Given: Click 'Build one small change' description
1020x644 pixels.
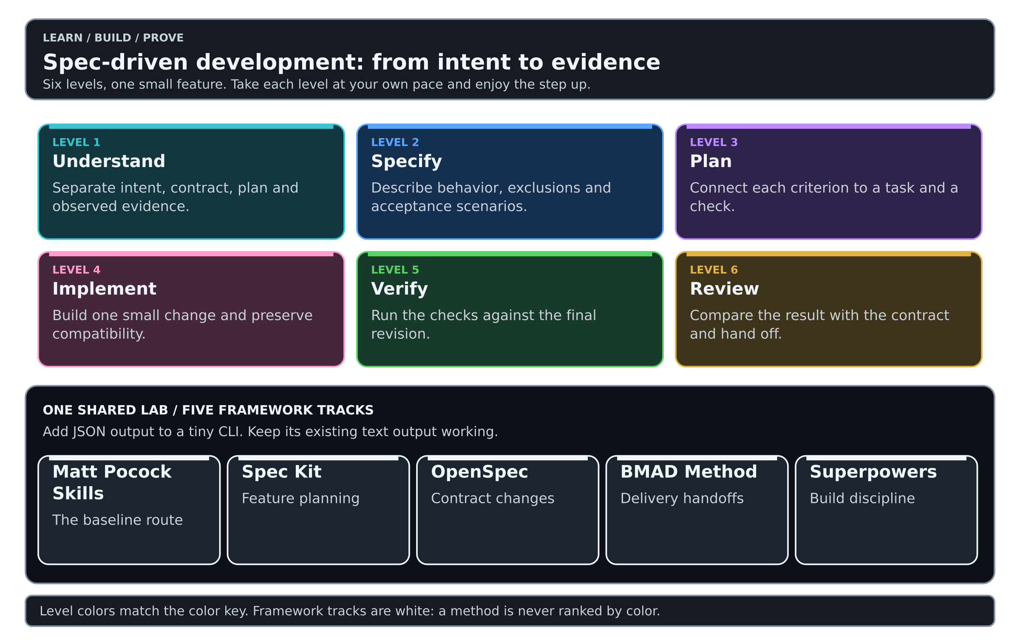Looking at the screenshot, I should pyautogui.click(x=182, y=324).
